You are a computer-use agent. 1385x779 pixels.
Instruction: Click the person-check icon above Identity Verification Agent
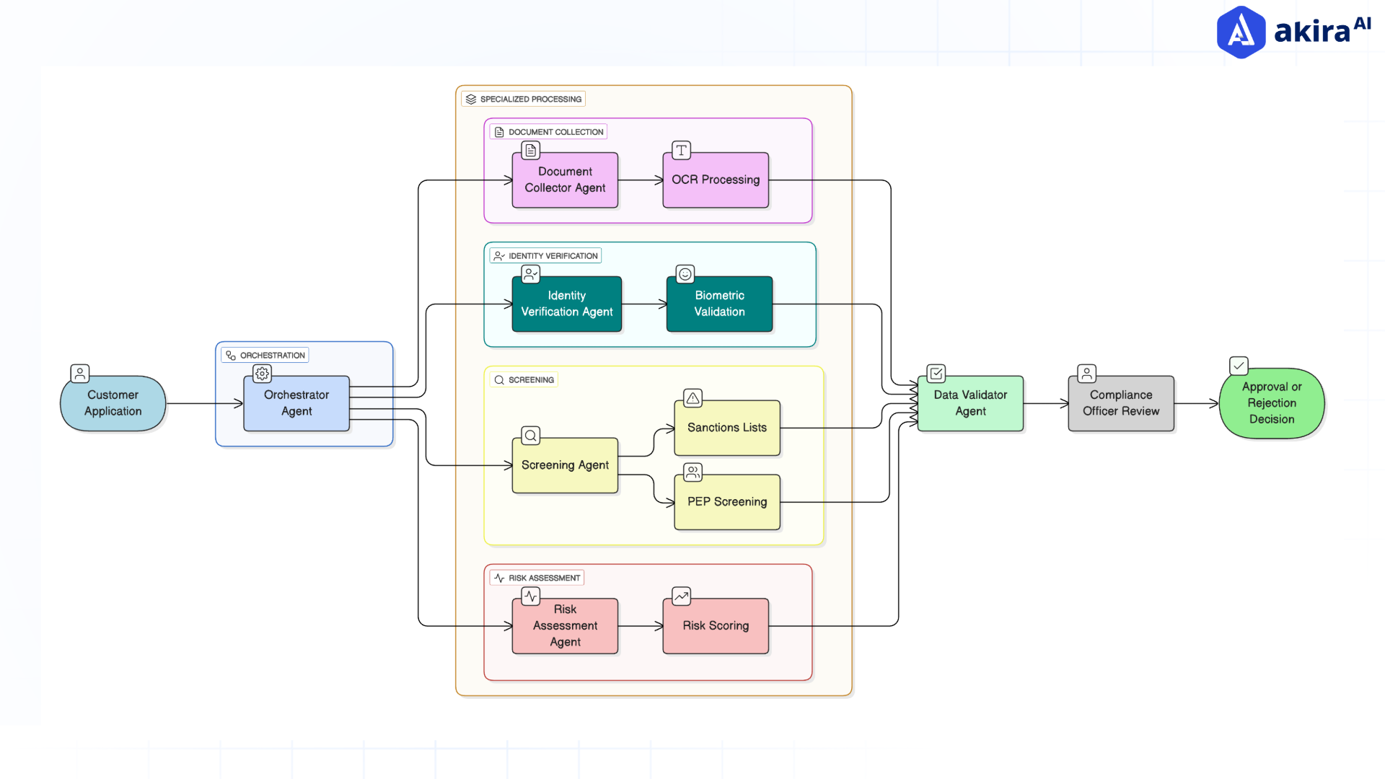(530, 274)
